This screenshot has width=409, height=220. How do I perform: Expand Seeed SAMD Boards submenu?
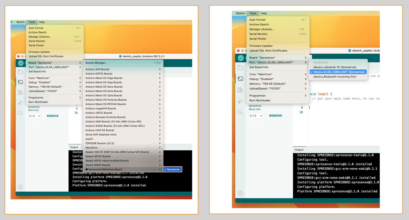point(123,165)
